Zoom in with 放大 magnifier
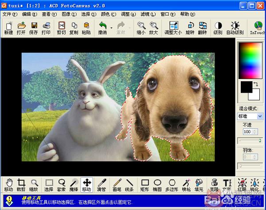The image size is (266, 210). 153,28
